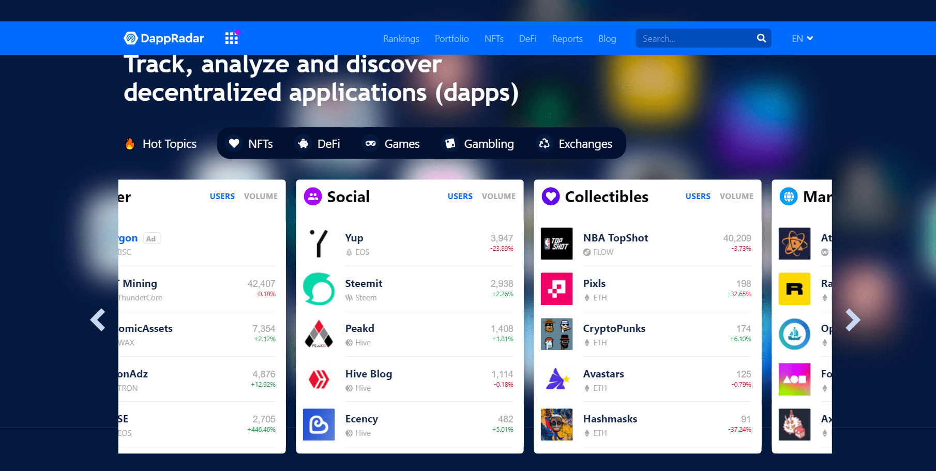The height and width of the screenshot is (471, 936).
Task: Open the Peakd dapp logo
Action: coord(319,334)
